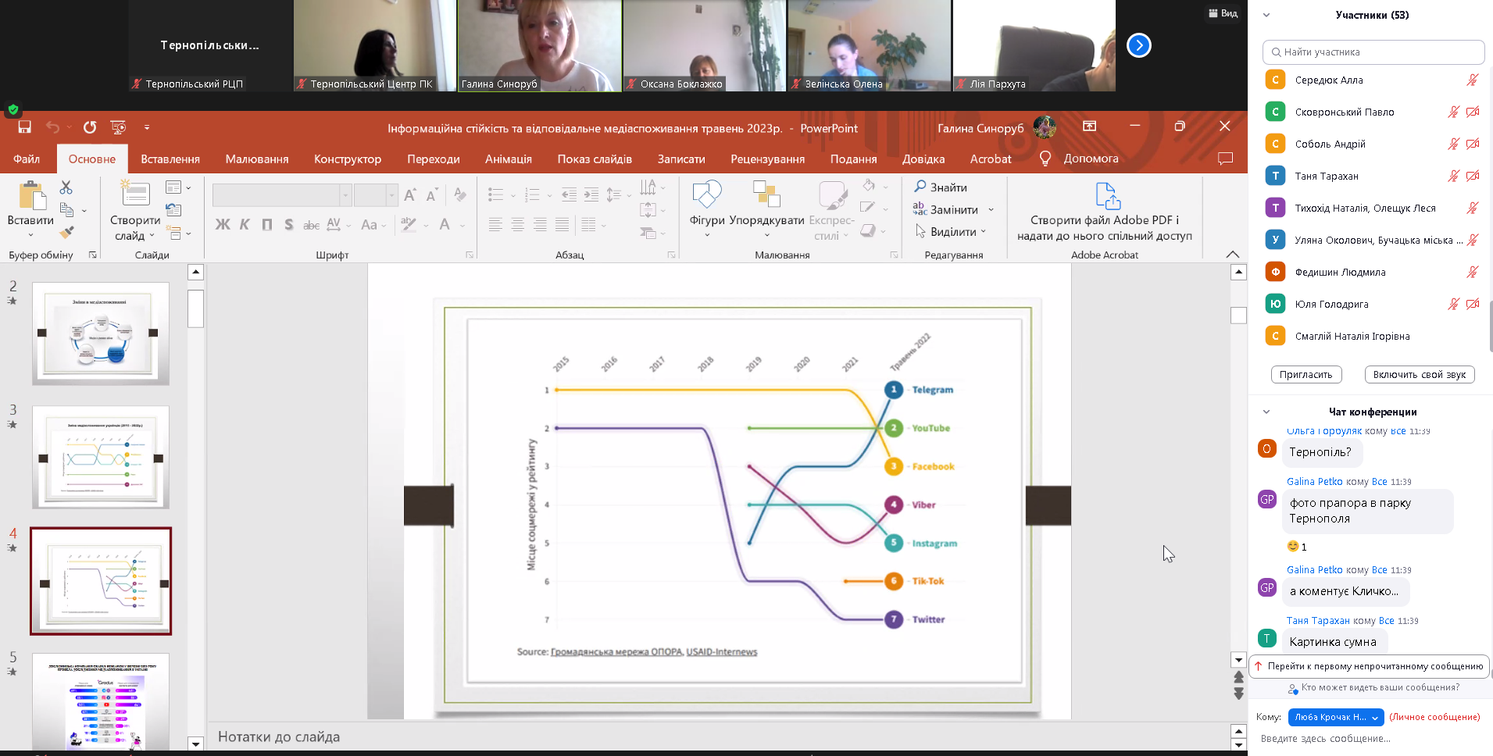This screenshot has width=1493, height=756.
Task: Clear all formatting with the eraser A icon
Action: (460, 195)
